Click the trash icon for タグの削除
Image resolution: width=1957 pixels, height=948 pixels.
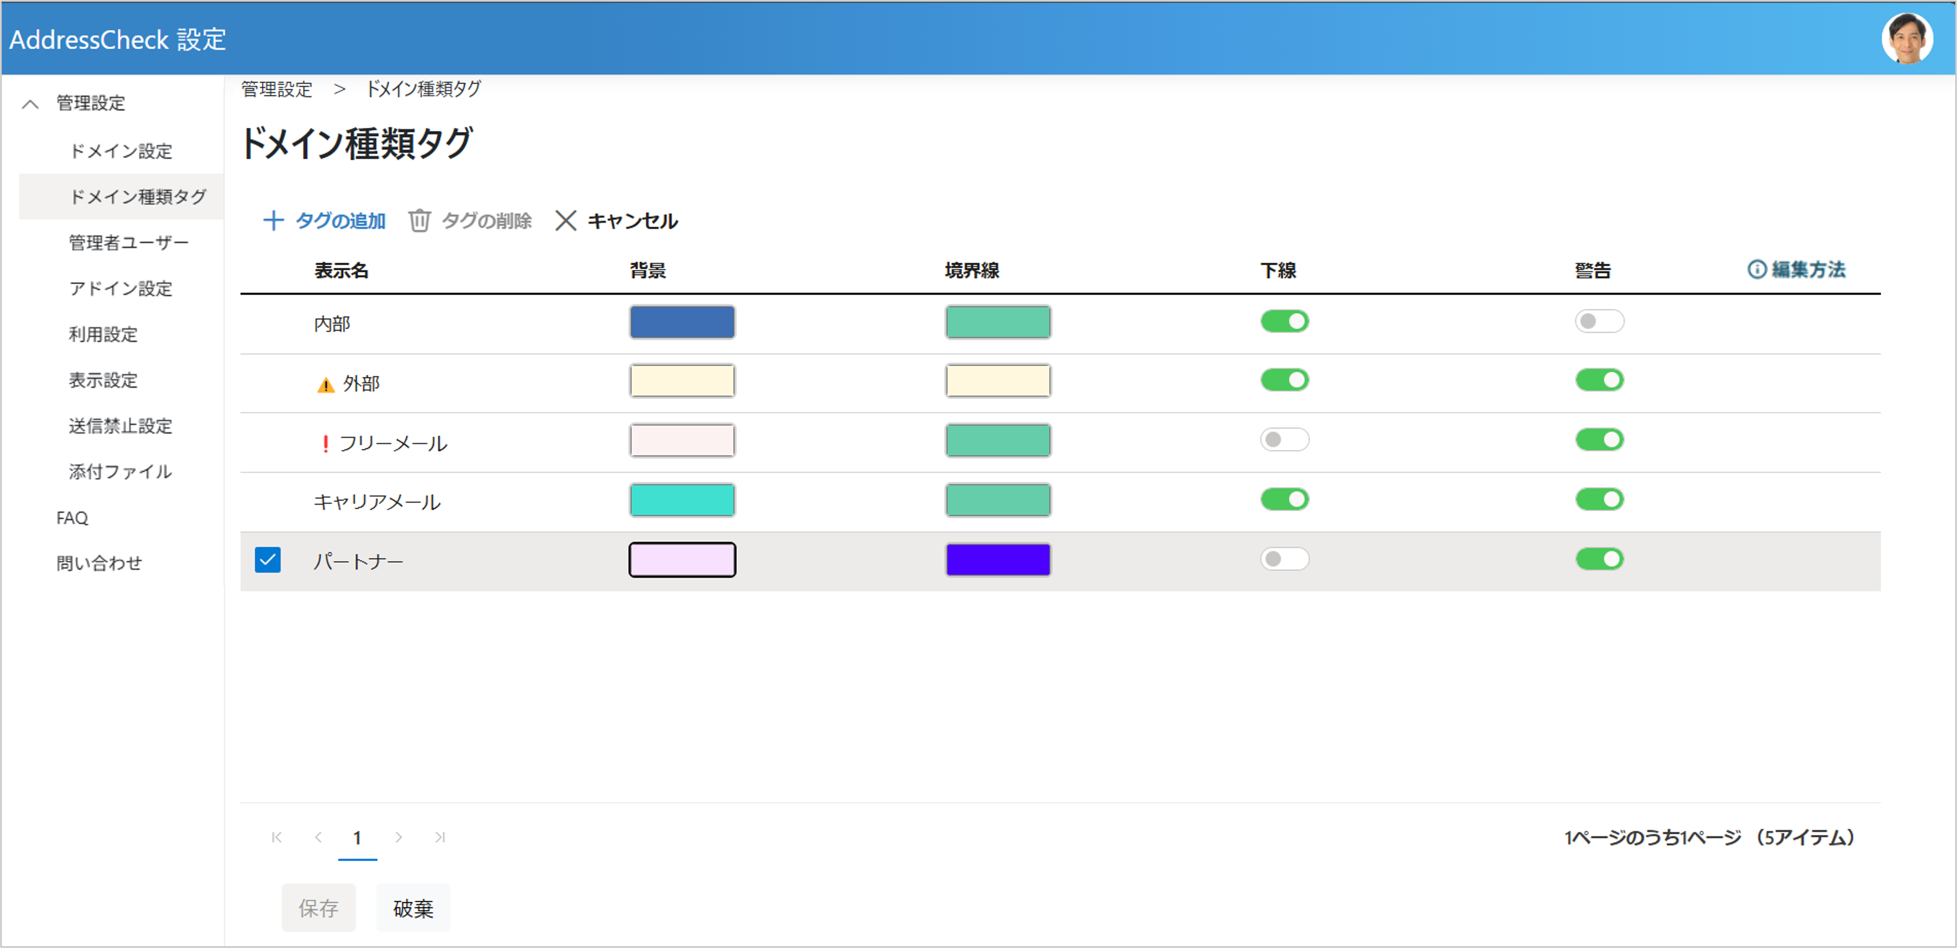[x=419, y=220]
